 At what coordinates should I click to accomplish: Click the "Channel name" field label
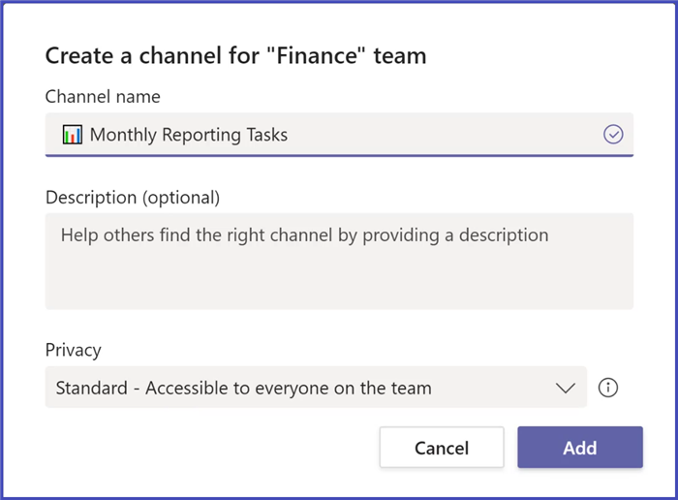103,97
